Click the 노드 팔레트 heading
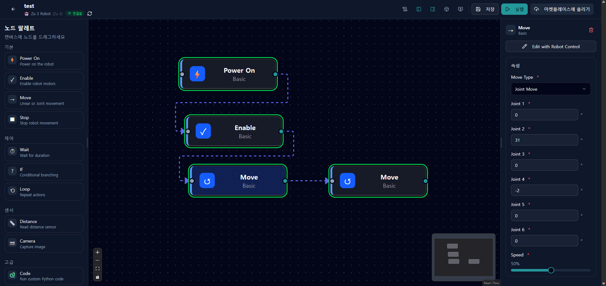The image size is (606, 286). (20, 28)
